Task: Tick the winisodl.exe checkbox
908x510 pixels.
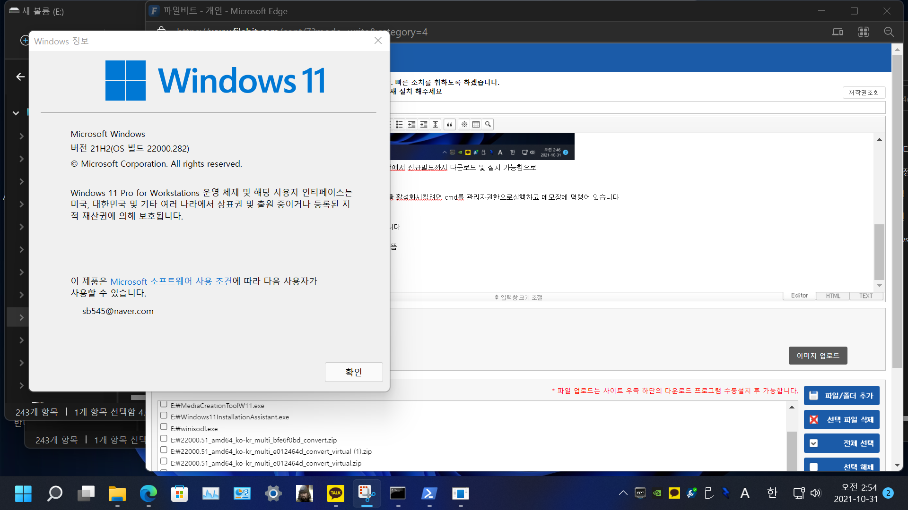Action: [x=164, y=427]
